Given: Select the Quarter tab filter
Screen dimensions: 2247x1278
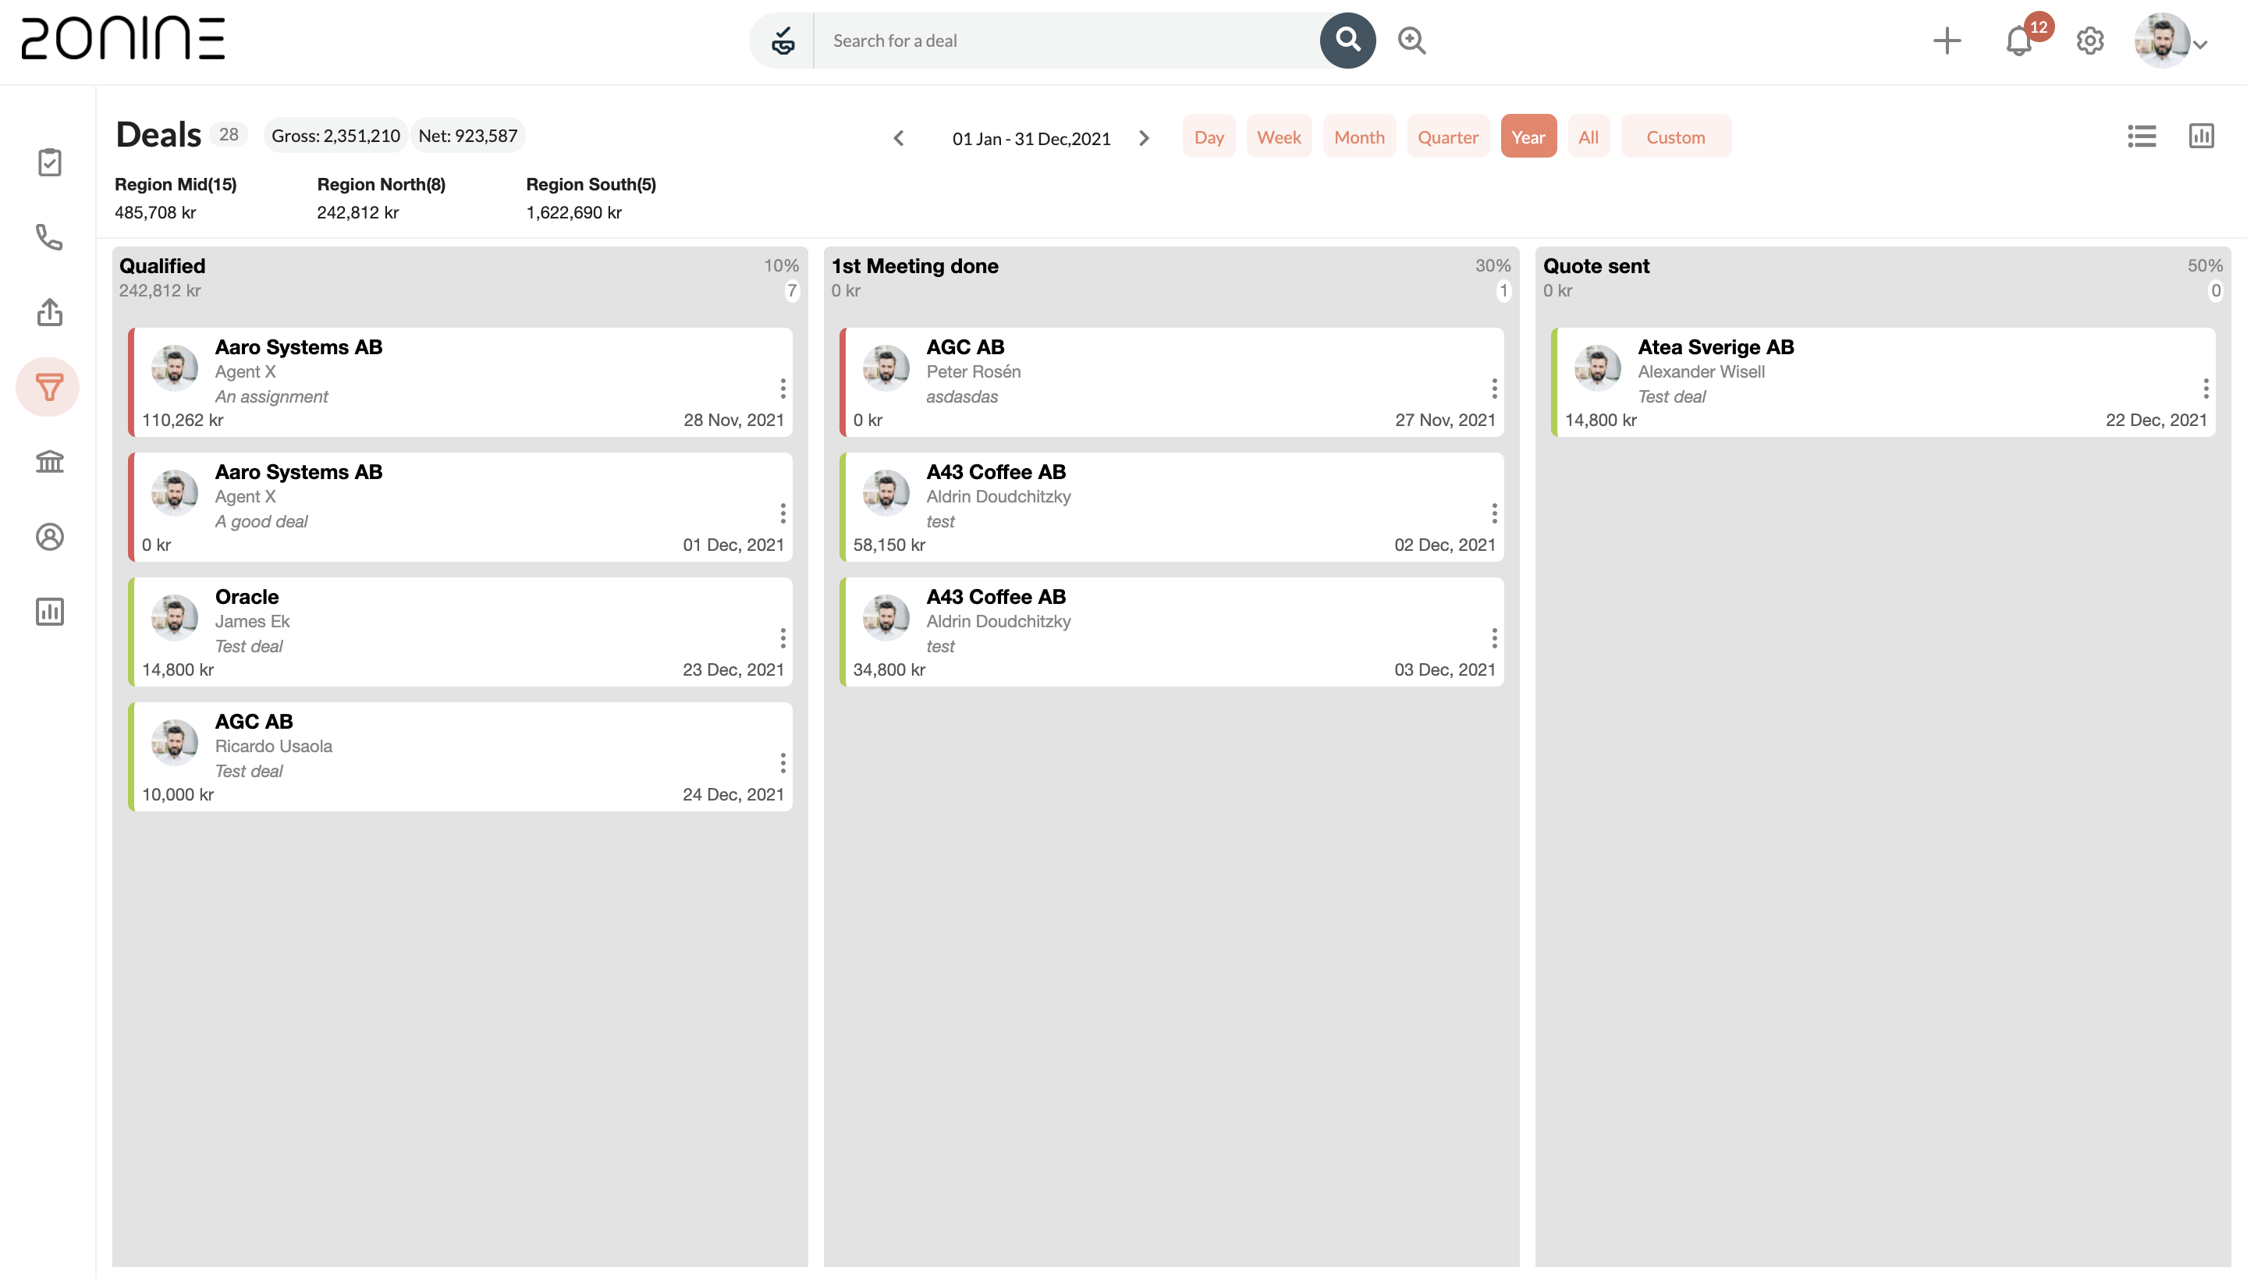Looking at the screenshot, I should click(x=1446, y=136).
